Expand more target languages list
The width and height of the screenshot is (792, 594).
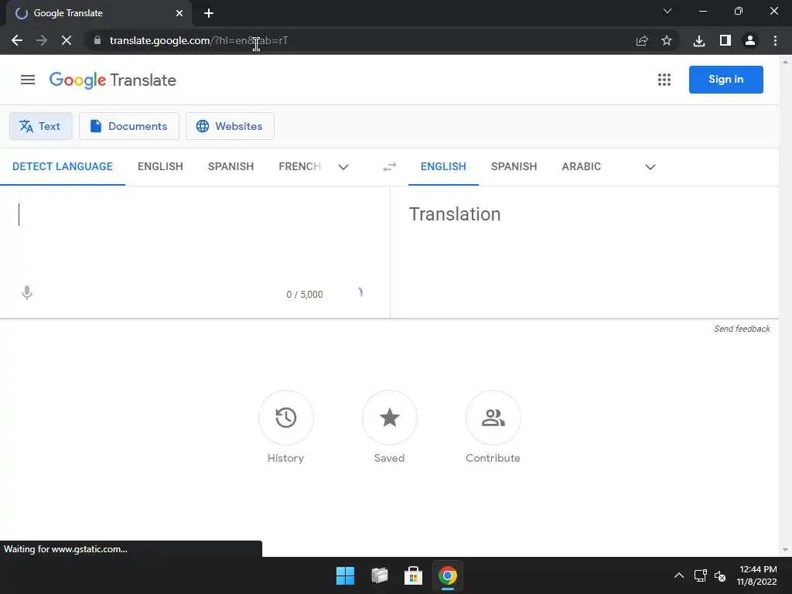tap(650, 167)
